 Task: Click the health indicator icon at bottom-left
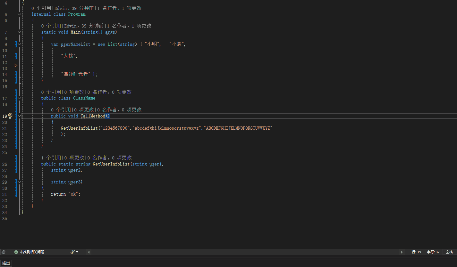(x=4, y=252)
